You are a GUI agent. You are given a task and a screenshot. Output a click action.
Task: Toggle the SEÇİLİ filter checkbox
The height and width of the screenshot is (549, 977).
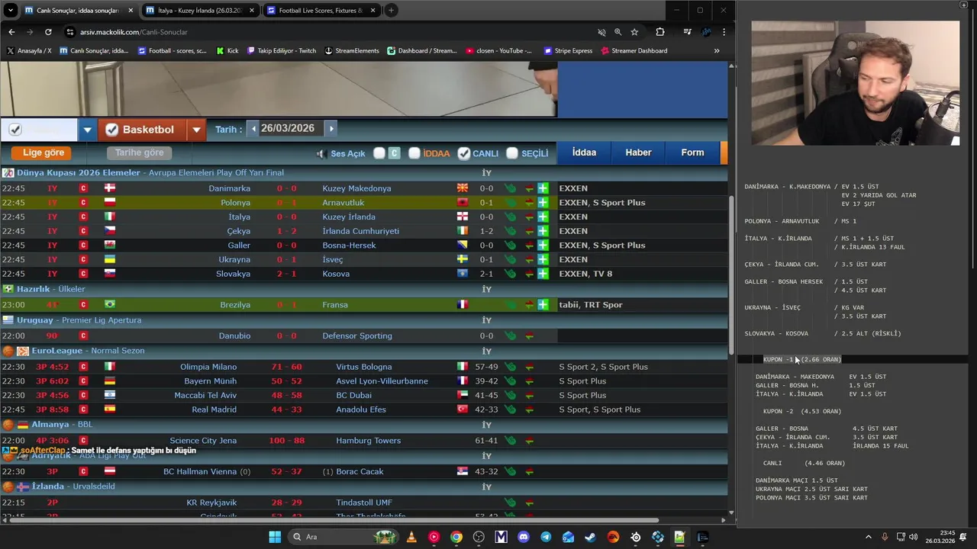pos(512,153)
